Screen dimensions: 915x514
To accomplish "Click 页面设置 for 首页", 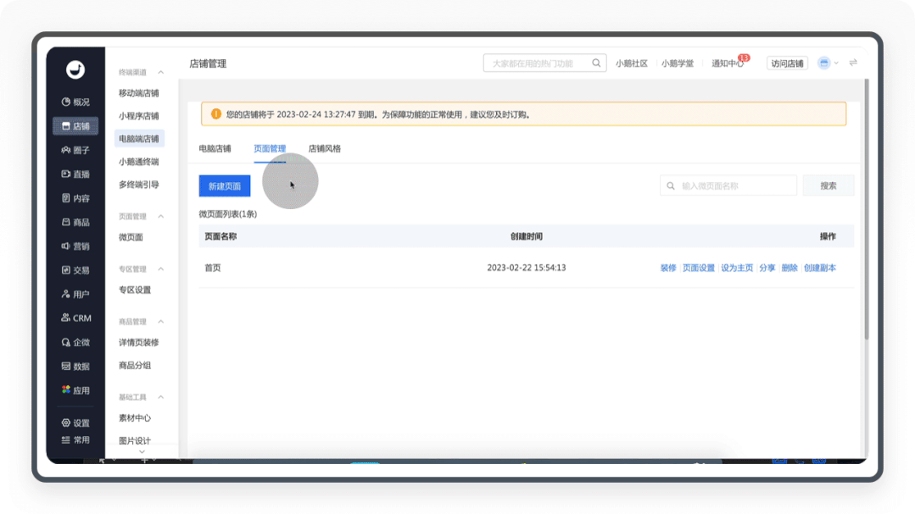I will pos(699,268).
